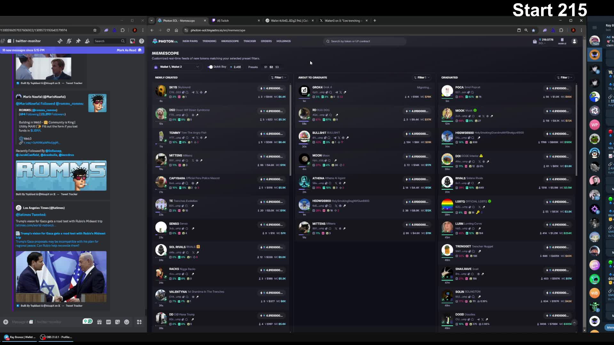Open new browser tab plus button
This screenshot has height=345, width=614.
[x=375, y=20]
